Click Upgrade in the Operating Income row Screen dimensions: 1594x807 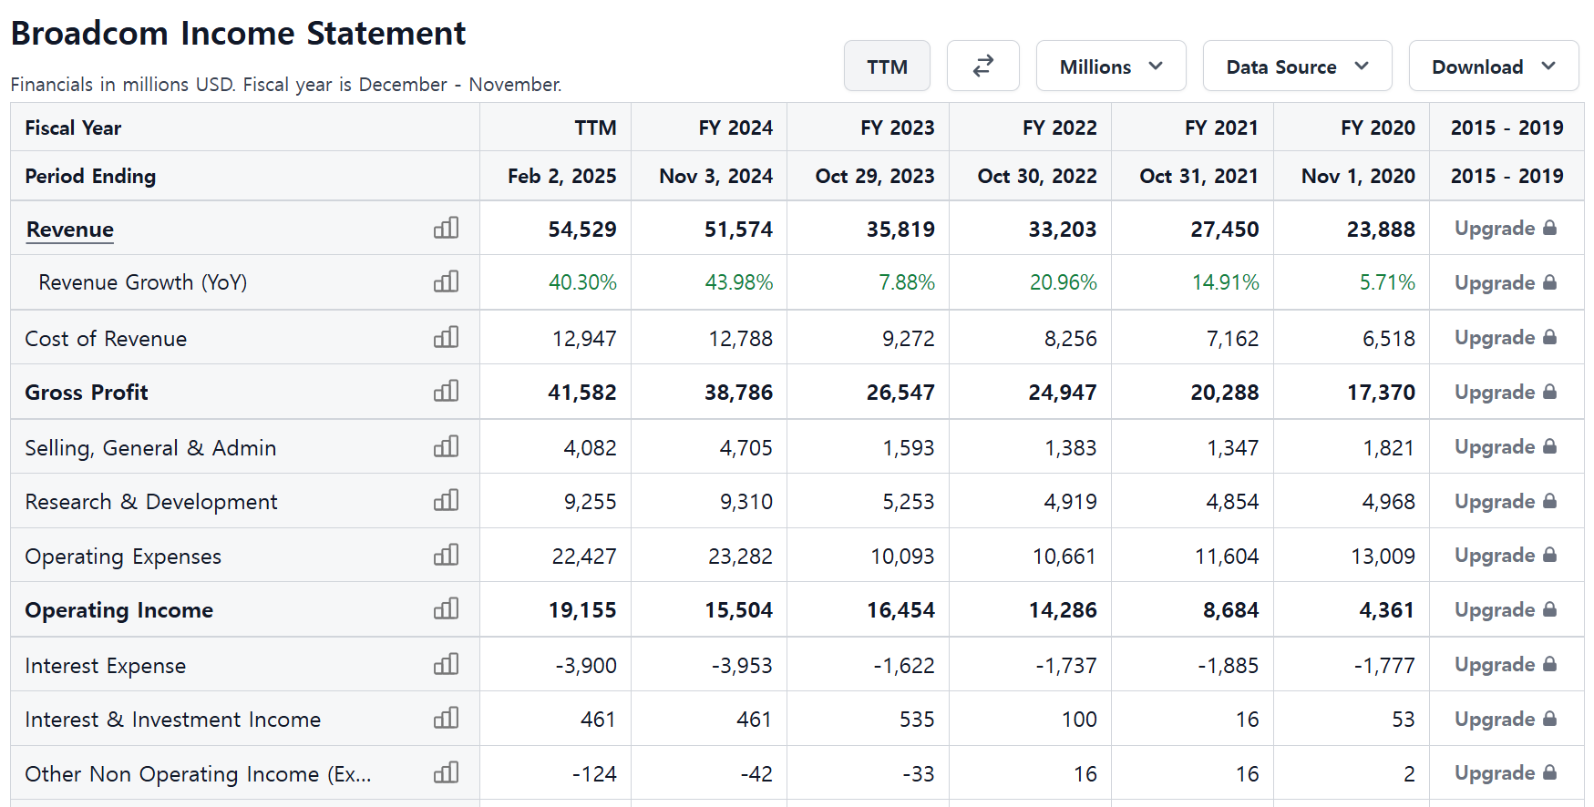[1506, 610]
